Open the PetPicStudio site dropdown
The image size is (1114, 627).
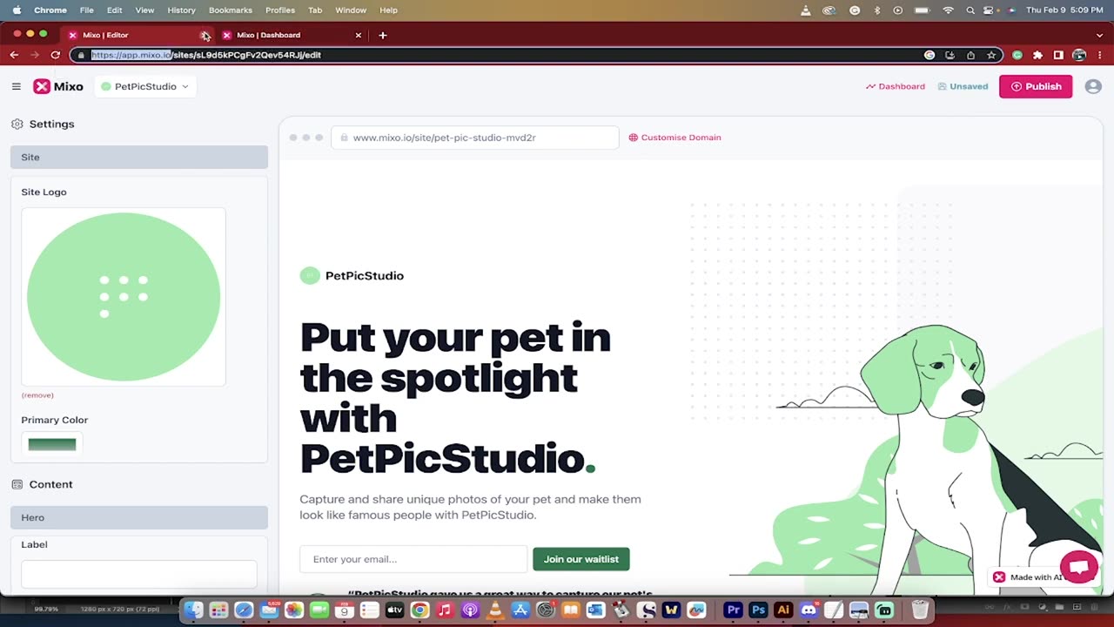(144, 86)
